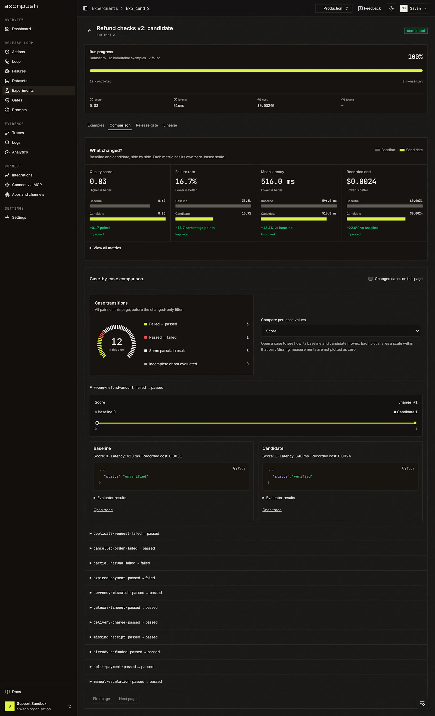
Task: Select the Comparison tab
Action: click(120, 125)
